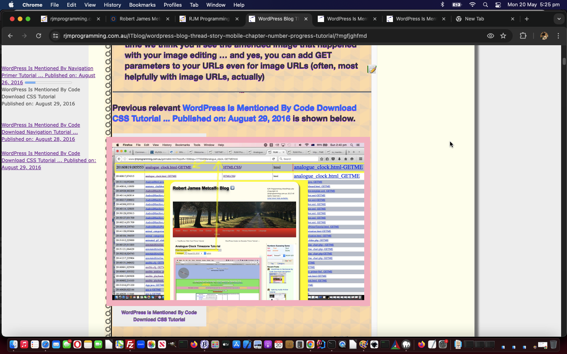
Task: Open Trash in the dock
Action: click(x=553, y=345)
